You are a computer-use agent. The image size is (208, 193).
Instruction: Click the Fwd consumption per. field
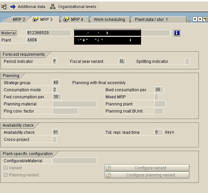[57, 97]
